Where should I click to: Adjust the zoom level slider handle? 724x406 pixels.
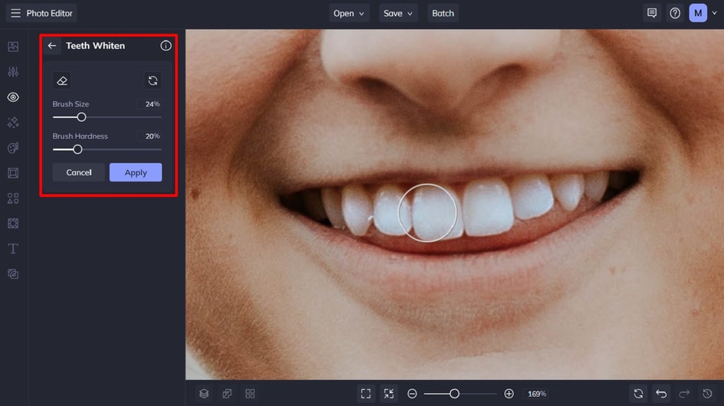point(454,394)
